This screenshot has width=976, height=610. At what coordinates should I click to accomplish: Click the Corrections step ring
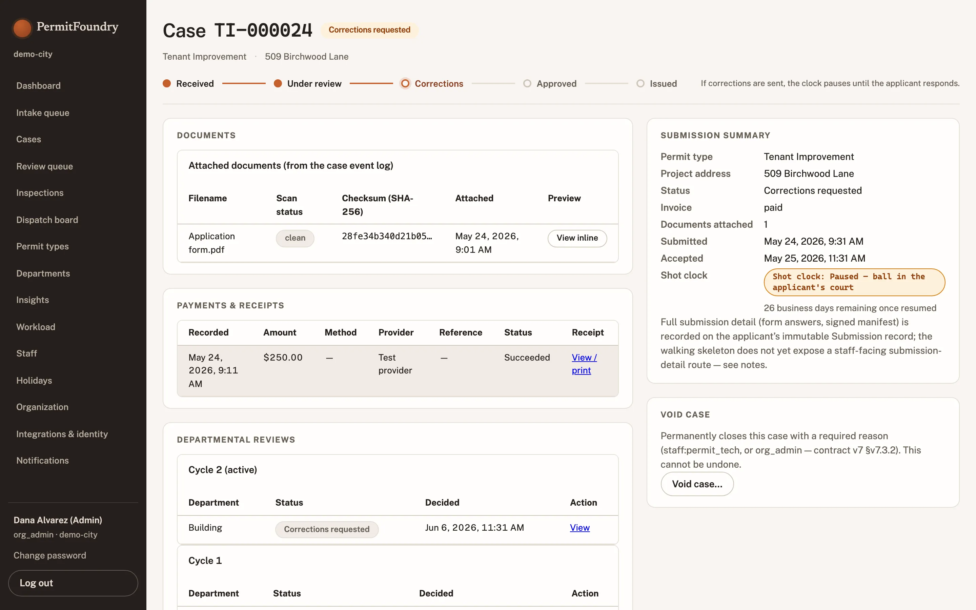click(x=405, y=83)
